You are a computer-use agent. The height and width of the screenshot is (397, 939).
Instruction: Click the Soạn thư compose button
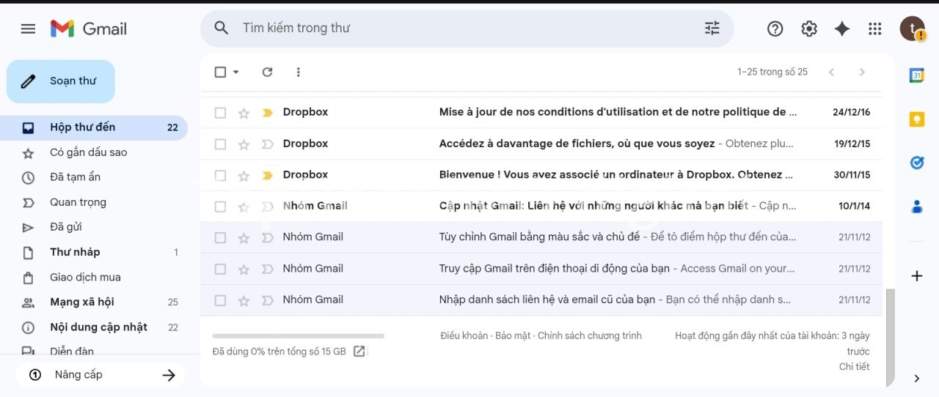coord(61,81)
